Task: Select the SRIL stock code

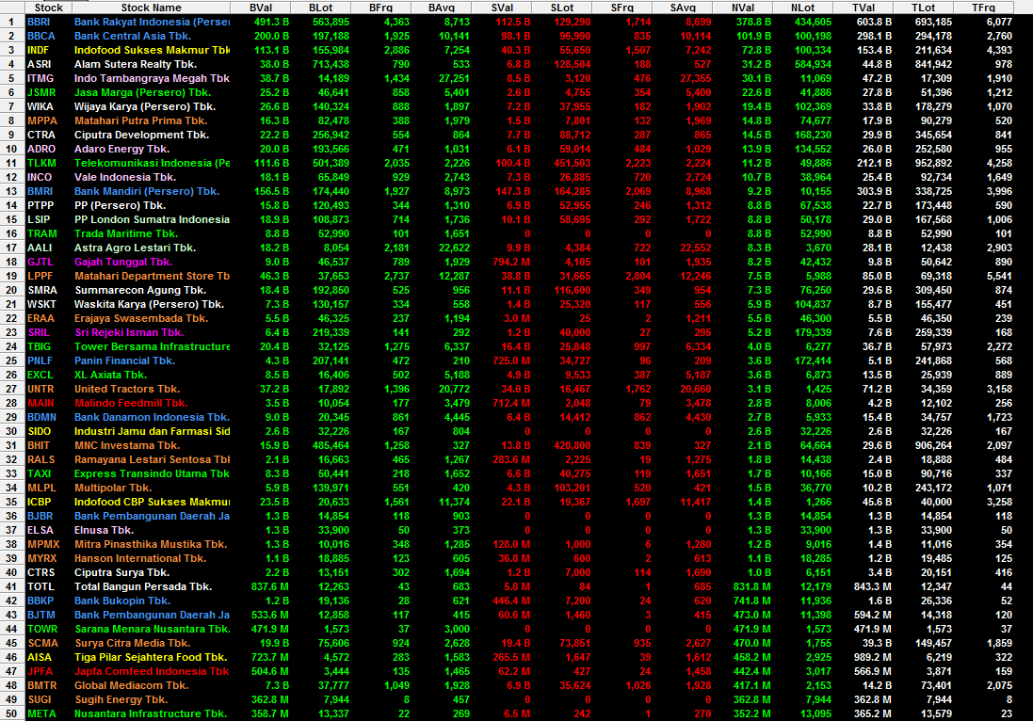Action: coord(39,333)
